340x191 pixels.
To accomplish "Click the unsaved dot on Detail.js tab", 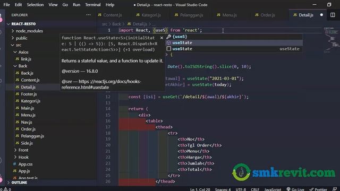I will click(x=321, y=15).
